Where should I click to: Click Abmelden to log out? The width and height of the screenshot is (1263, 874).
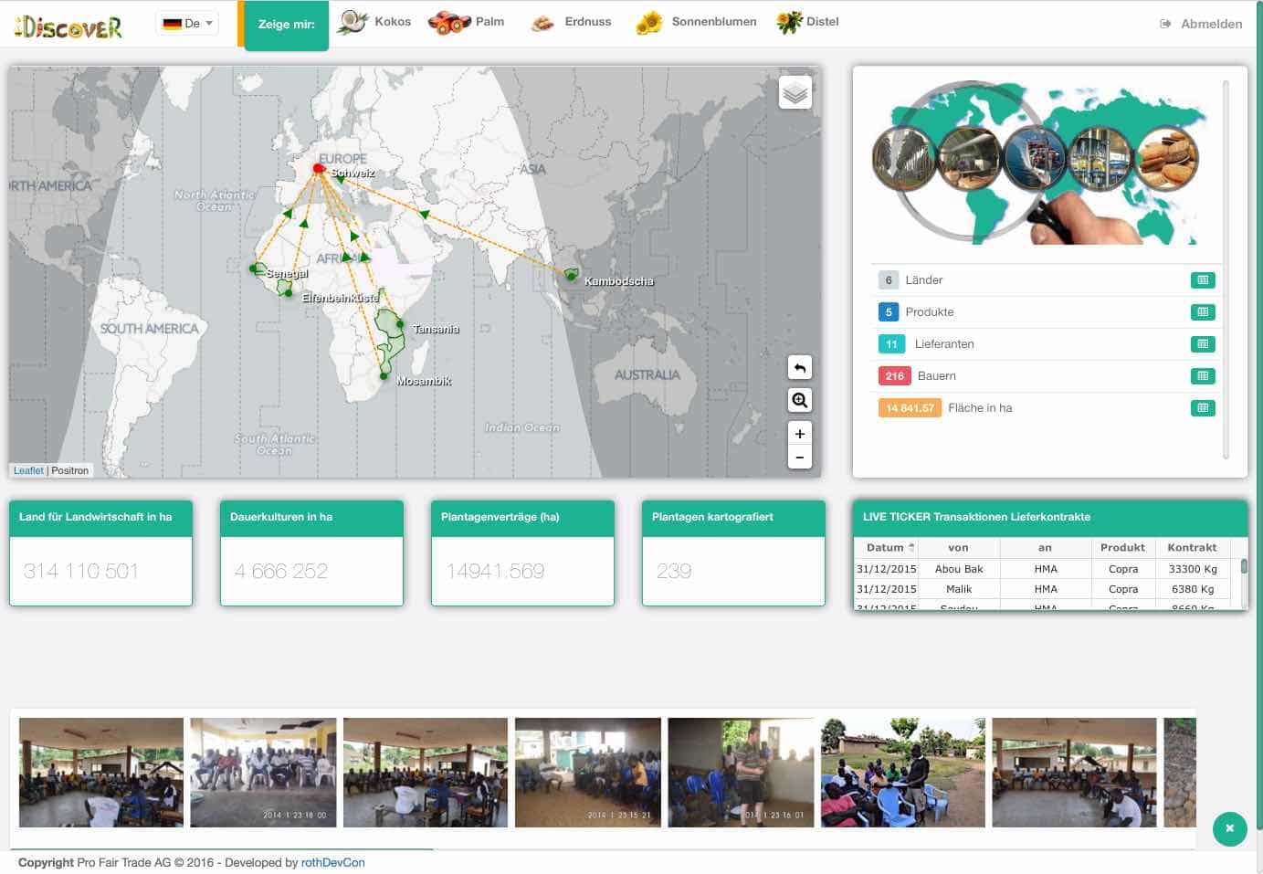(x=1201, y=24)
